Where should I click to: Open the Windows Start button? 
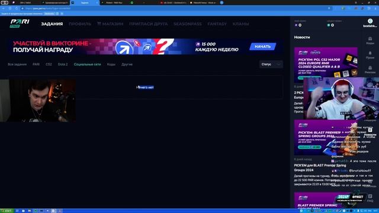(7, 211)
